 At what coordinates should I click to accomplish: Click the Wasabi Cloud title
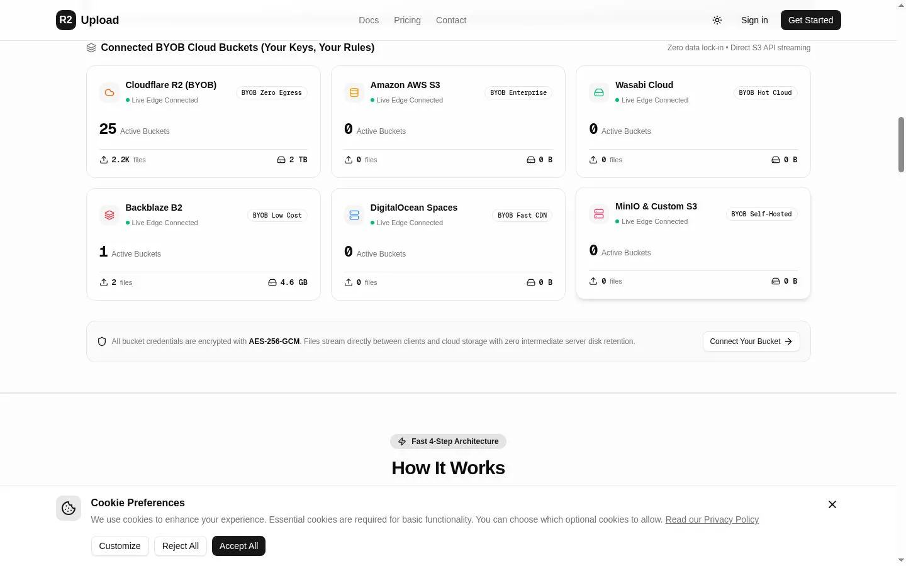(x=644, y=85)
